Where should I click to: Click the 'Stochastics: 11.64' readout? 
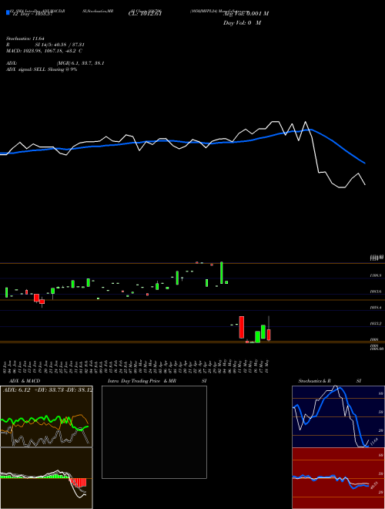(x=27, y=39)
